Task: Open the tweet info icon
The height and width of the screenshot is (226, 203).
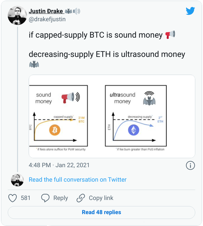Action: tap(190, 165)
